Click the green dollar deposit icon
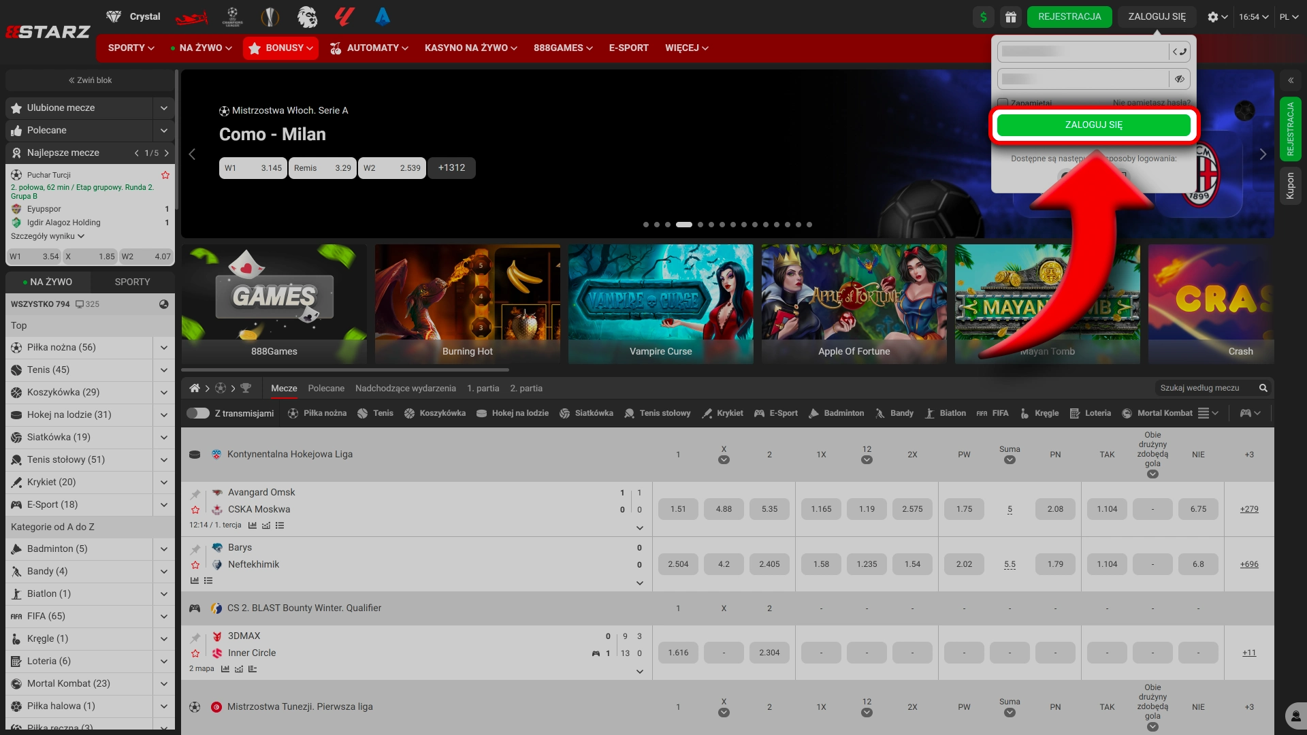Image resolution: width=1307 pixels, height=735 pixels. pos(983,17)
